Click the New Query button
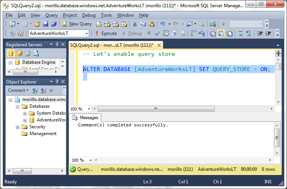This screenshot has width=287, height=189. tap(77, 24)
